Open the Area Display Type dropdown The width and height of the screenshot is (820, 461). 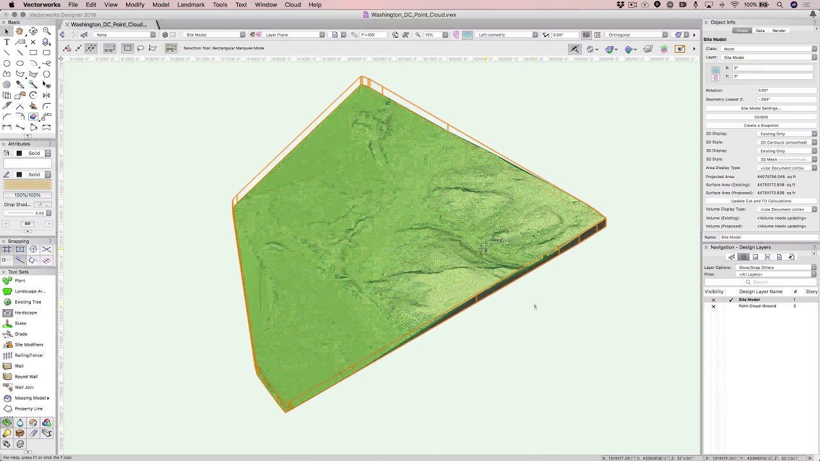pos(787,168)
